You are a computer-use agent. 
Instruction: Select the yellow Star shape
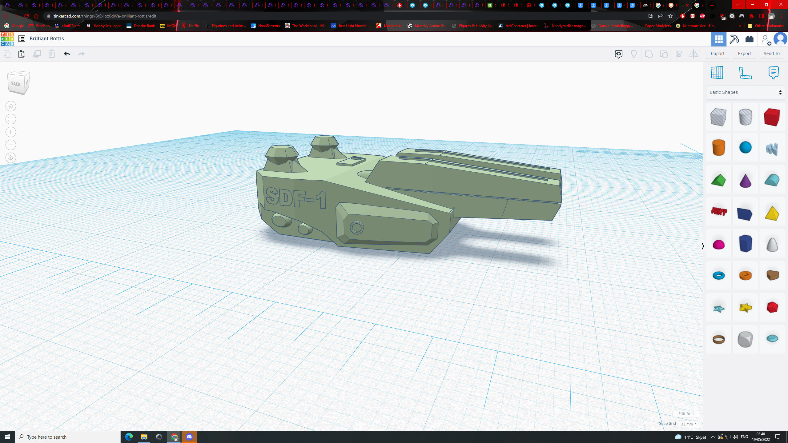[x=745, y=307]
